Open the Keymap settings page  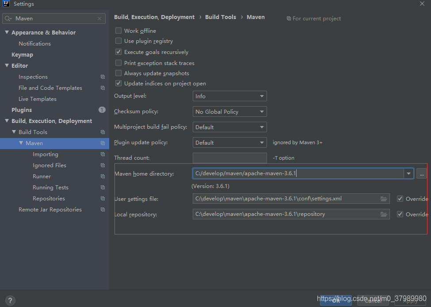click(22, 55)
